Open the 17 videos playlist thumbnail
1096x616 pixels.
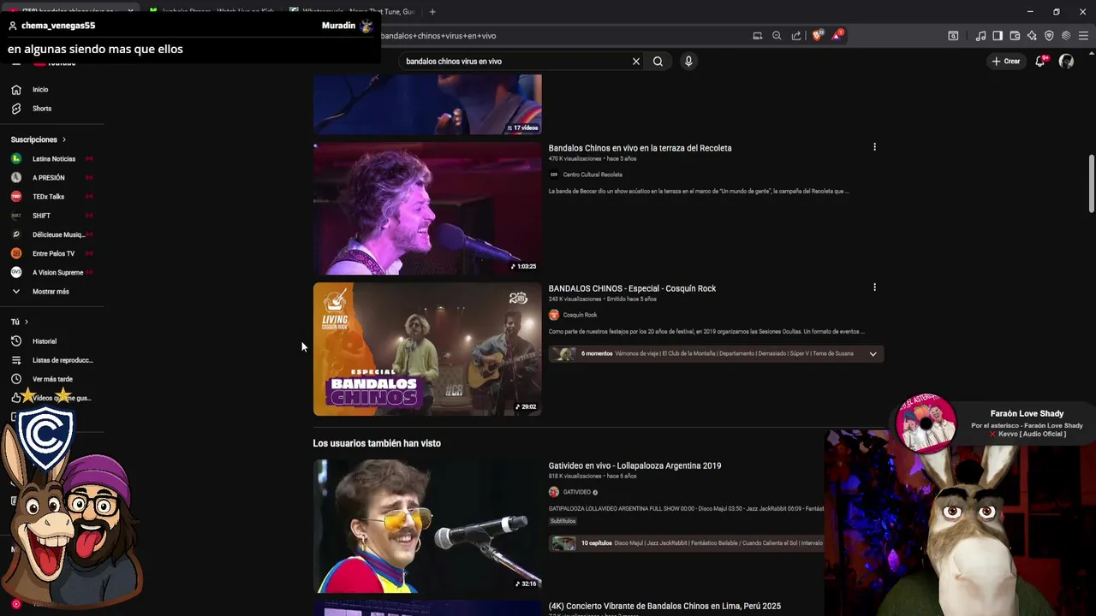[427, 104]
